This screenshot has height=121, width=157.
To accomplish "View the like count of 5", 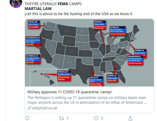I will coord(102,118).
